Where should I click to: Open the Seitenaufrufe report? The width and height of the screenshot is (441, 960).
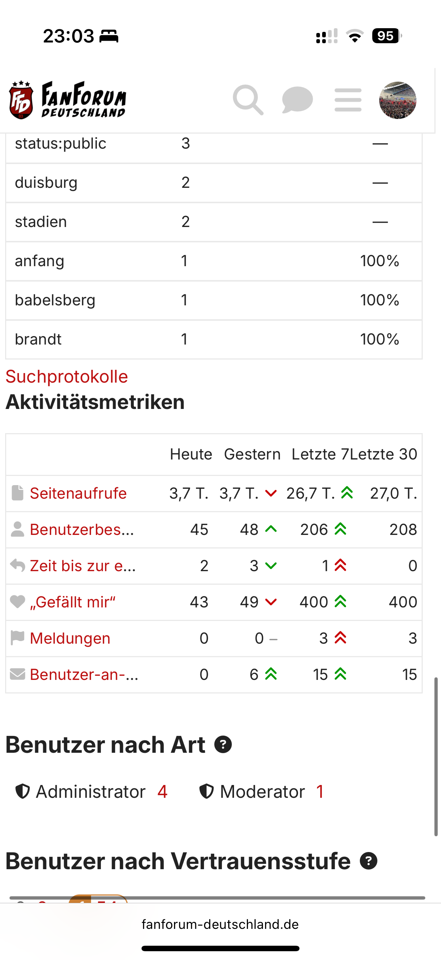pos(78,493)
